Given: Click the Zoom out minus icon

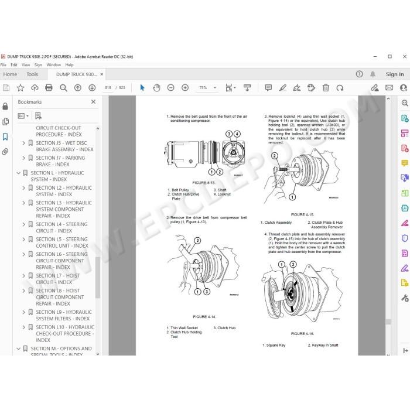Looking at the screenshot, I should pos(171,88).
